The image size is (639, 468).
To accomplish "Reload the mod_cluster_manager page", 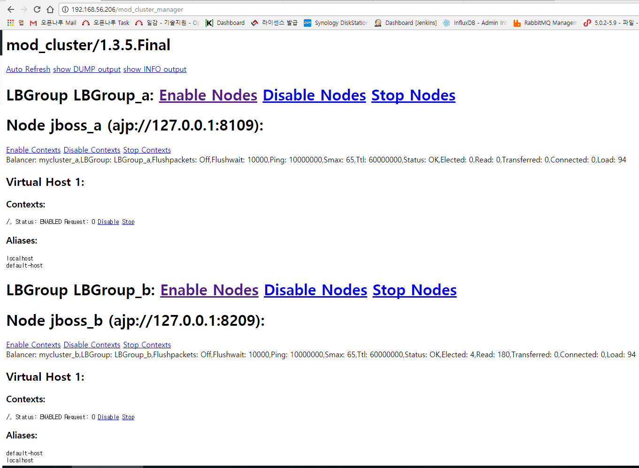I will click(37, 9).
